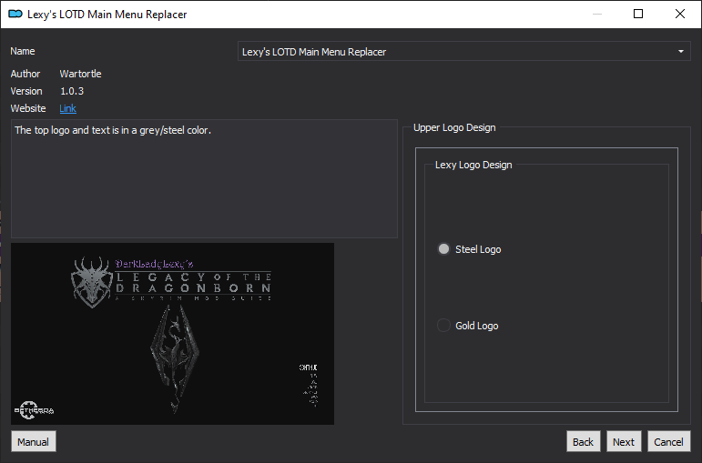This screenshot has width=702, height=463.
Task: Open the Website Link hyperlink
Action: [67, 108]
